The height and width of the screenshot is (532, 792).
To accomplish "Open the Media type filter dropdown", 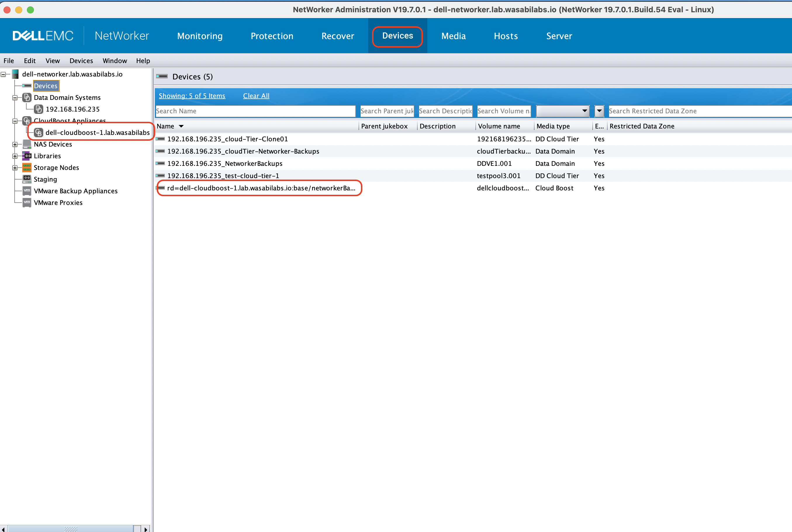I will pos(562,111).
